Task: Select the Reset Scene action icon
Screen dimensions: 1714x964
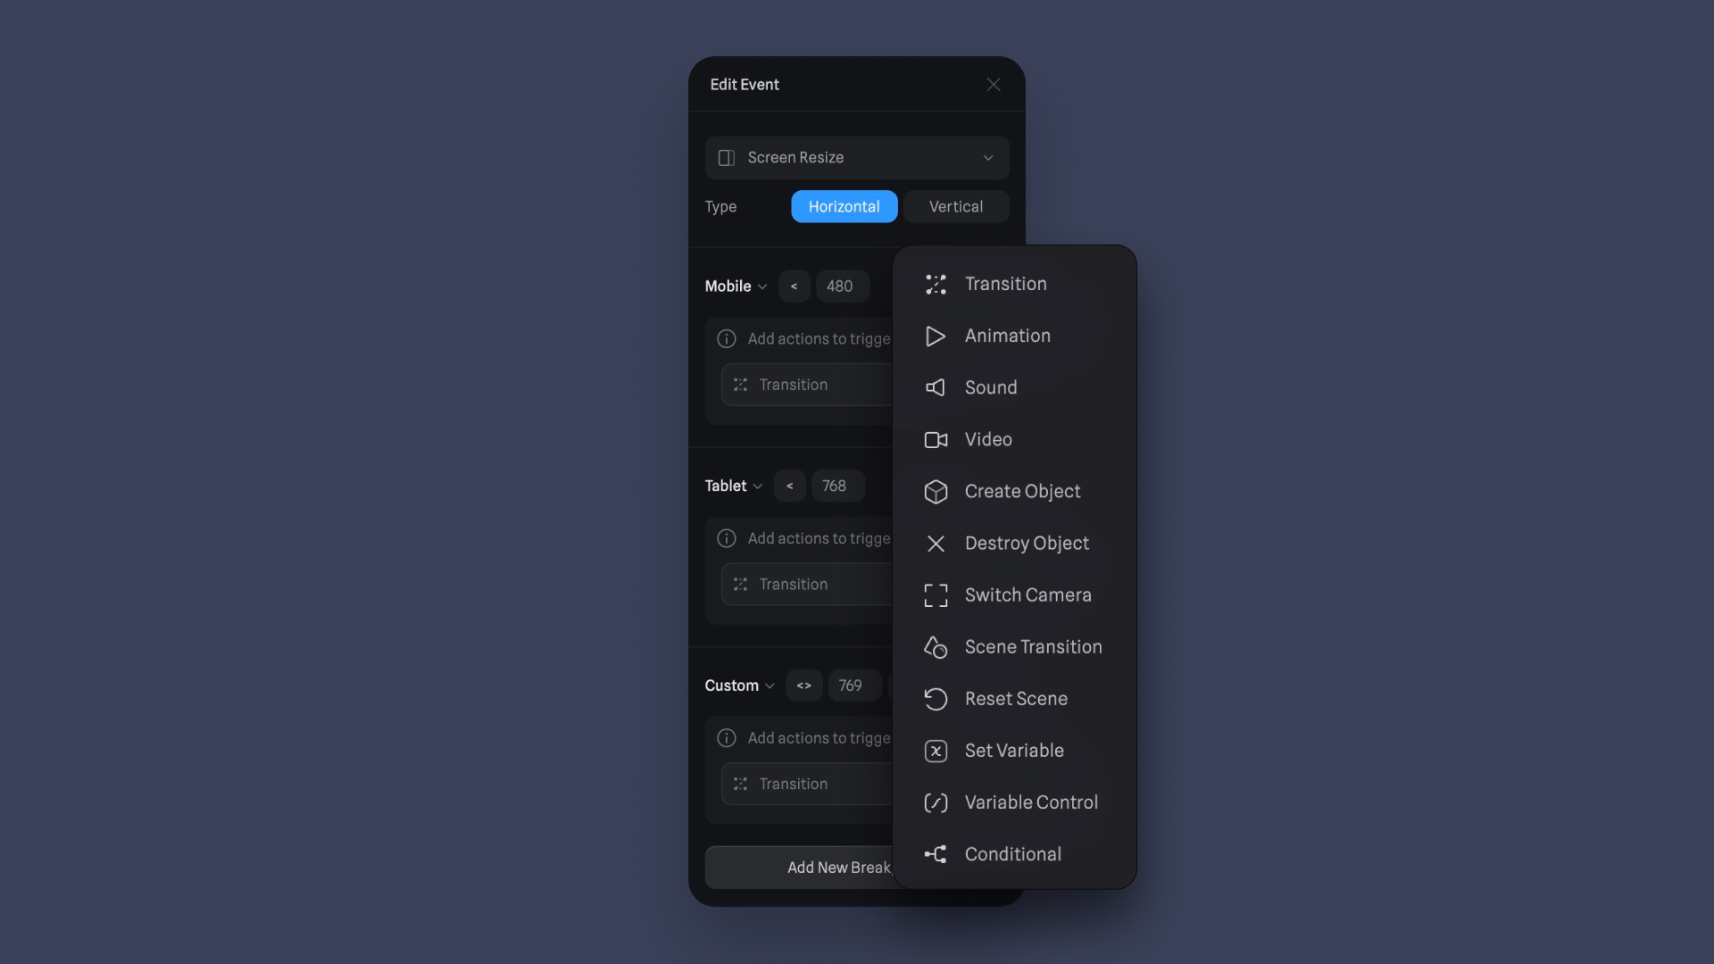Action: pyautogui.click(x=935, y=699)
